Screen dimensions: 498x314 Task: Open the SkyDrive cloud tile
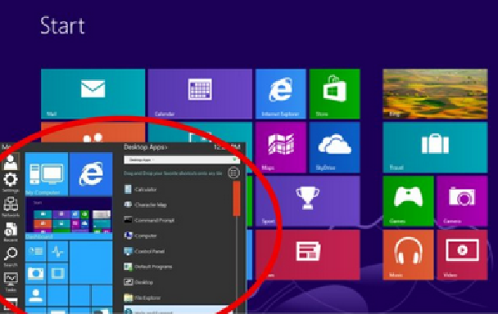(x=334, y=147)
